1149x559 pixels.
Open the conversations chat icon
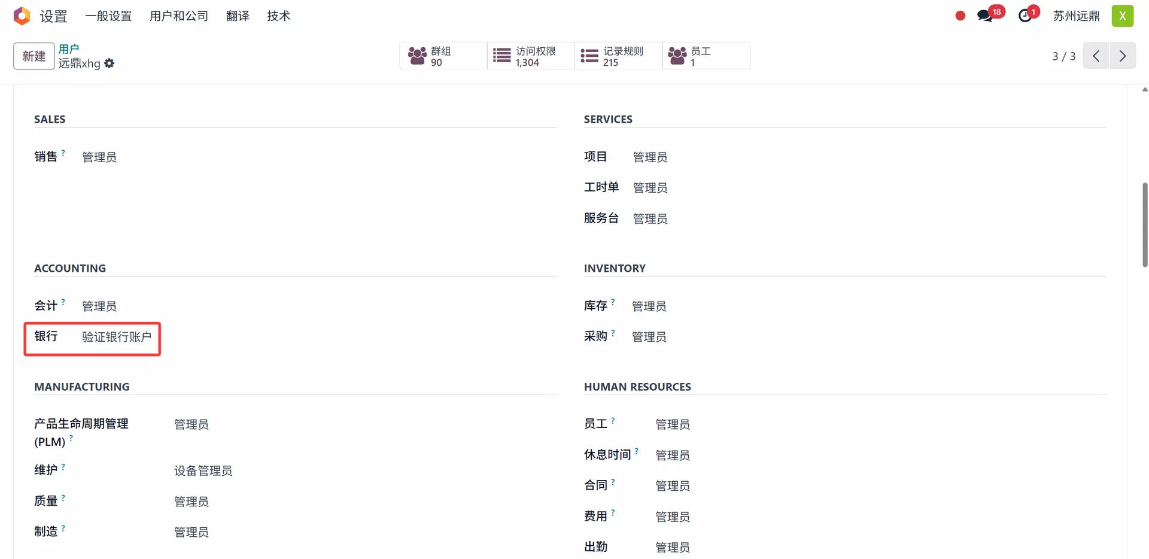click(984, 16)
